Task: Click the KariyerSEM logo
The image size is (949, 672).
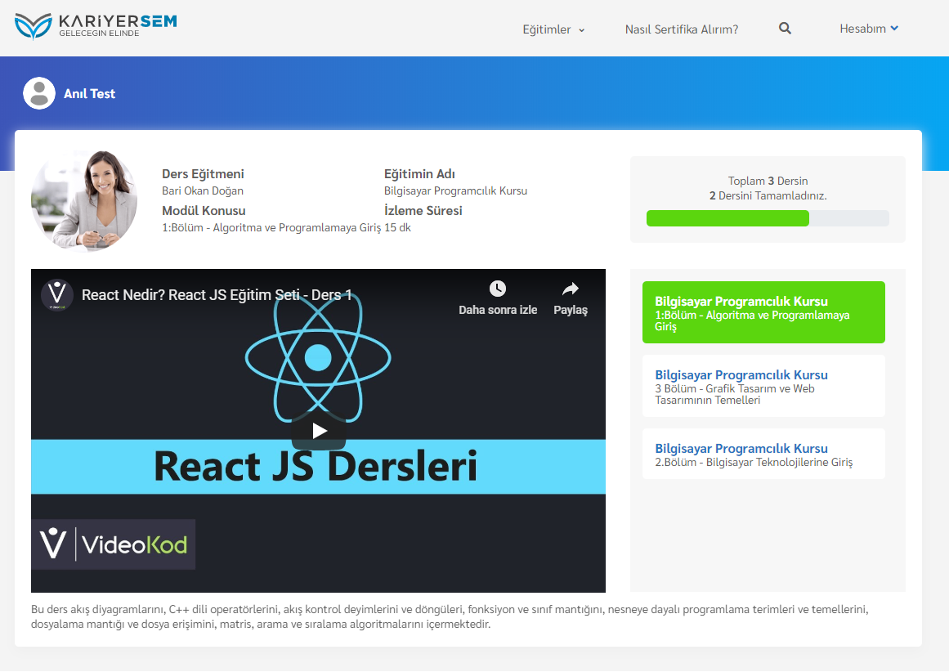Action: 96,26
